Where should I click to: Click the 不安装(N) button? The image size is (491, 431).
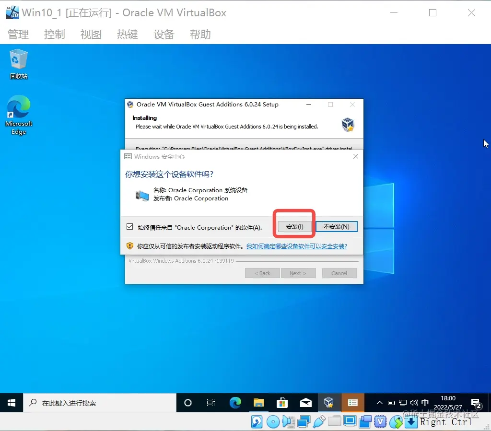click(x=336, y=227)
